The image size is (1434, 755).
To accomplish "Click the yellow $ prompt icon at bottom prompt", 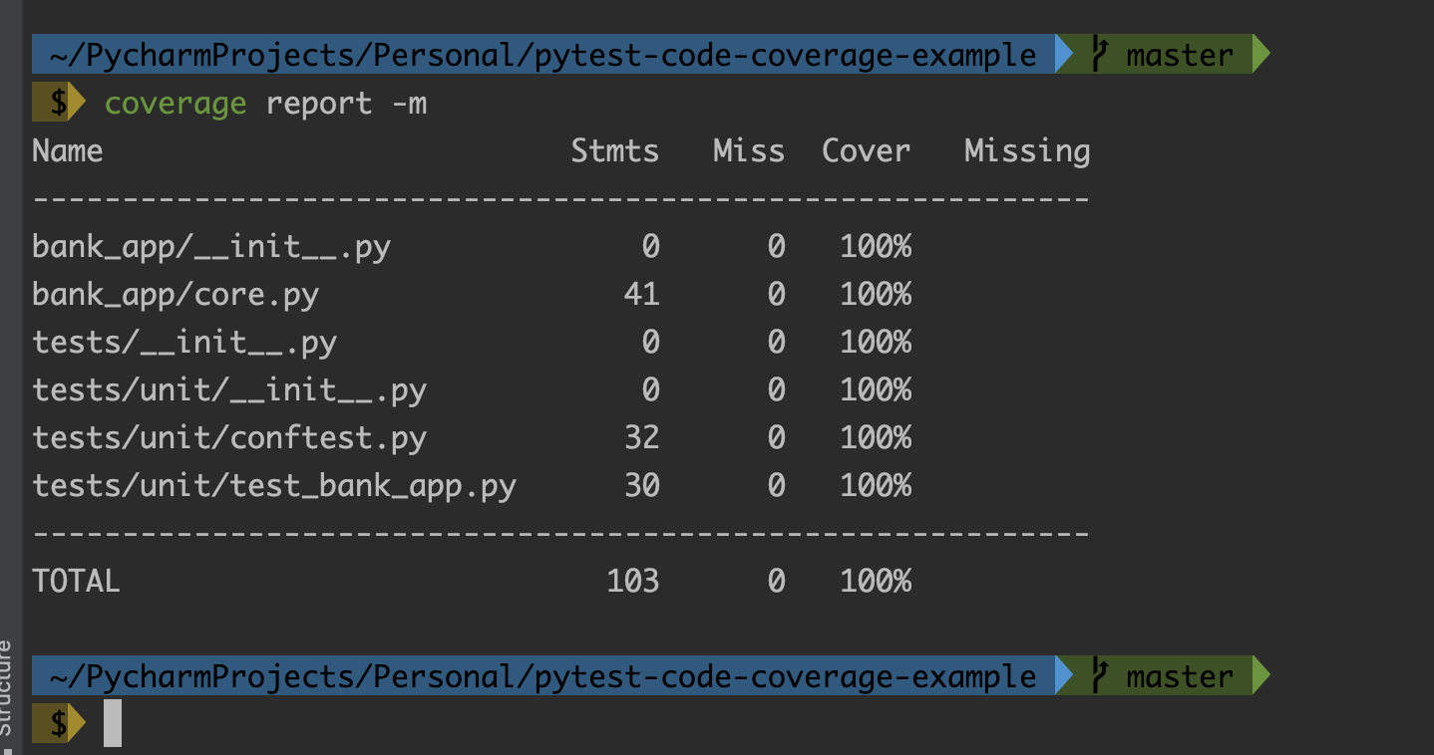I will coord(58,723).
